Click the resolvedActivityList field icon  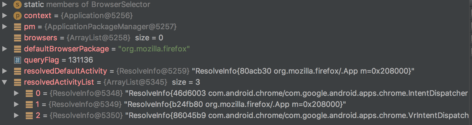pyautogui.click(x=18, y=82)
